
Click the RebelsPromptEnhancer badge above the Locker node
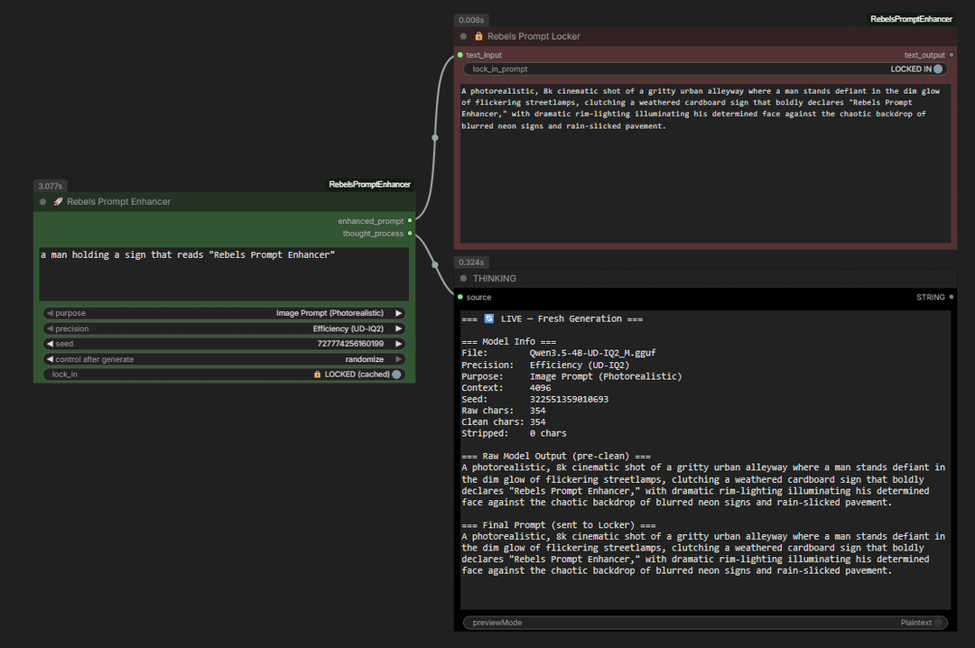click(x=911, y=19)
